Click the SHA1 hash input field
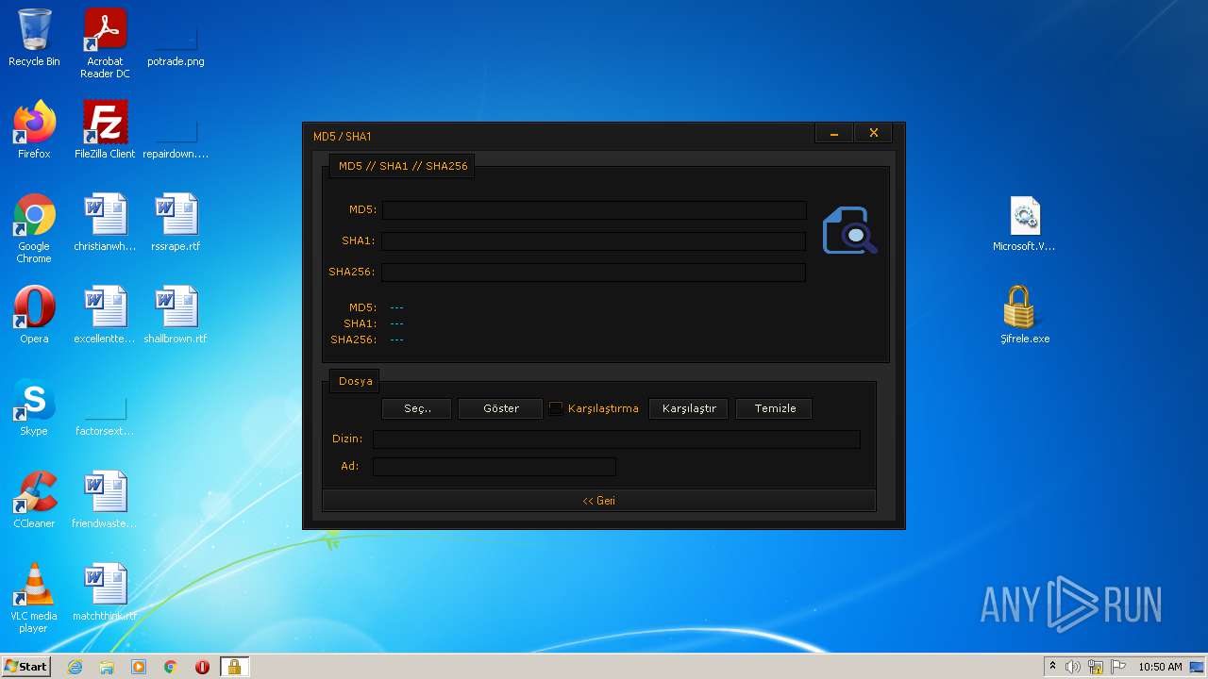Screen dimensions: 1208x679 [594, 240]
